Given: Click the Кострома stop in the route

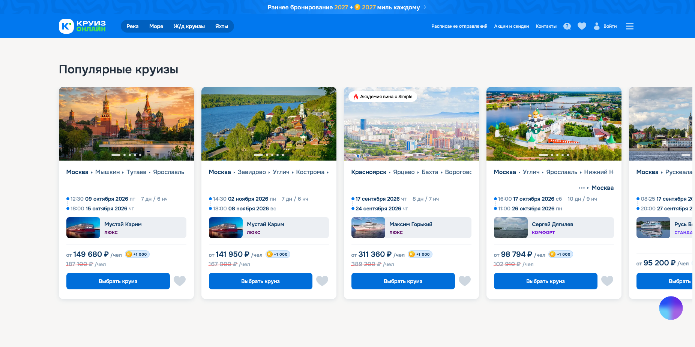Looking at the screenshot, I should [x=310, y=172].
